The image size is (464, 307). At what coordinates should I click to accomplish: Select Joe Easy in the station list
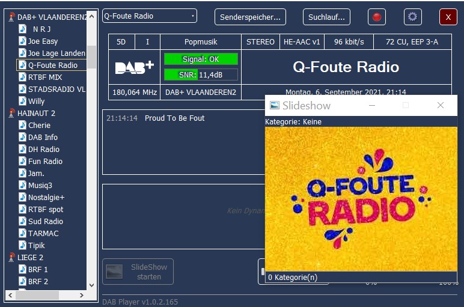(43, 41)
